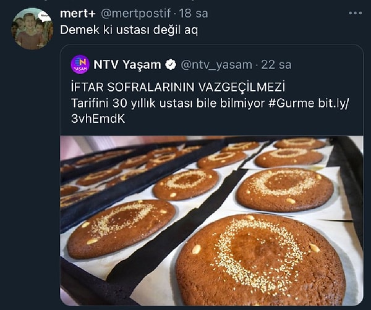Visit the @mertpostif handle
This screenshot has width=371, height=310.
coord(135,14)
